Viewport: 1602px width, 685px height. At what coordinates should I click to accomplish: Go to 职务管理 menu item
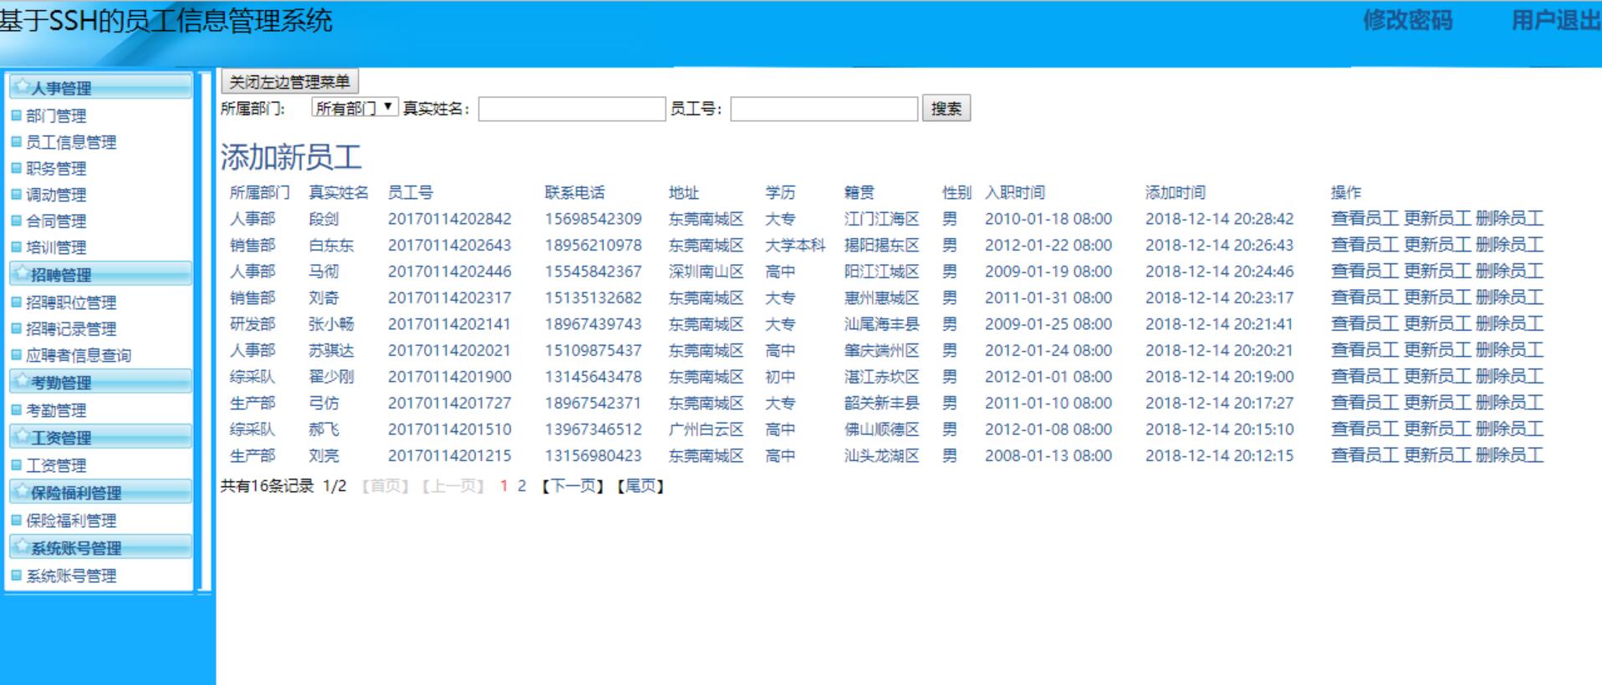[x=56, y=169]
